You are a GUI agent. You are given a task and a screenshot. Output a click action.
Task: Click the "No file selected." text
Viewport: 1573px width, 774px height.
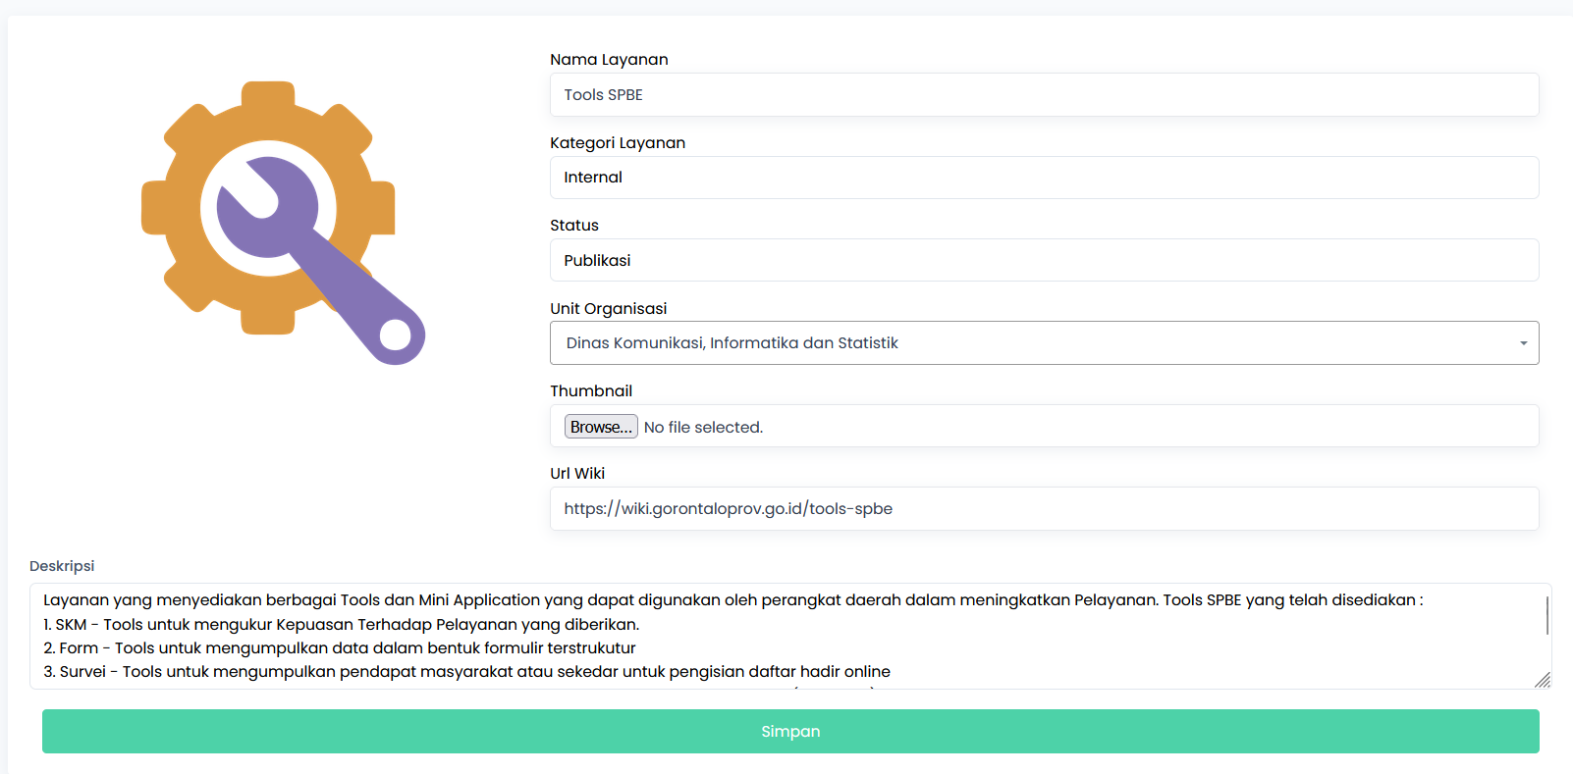click(703, 428)
